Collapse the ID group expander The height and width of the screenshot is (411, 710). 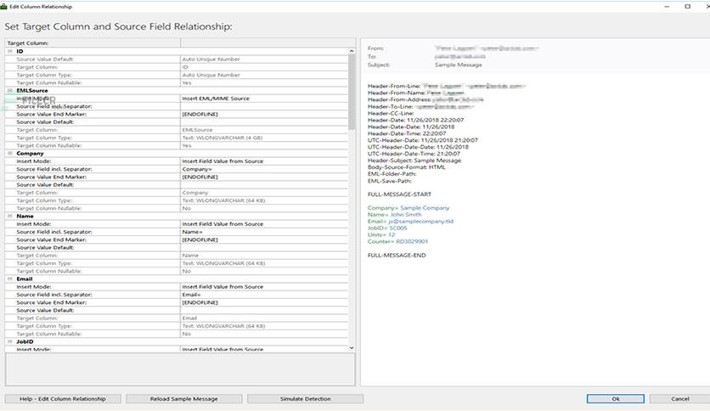[10, 51]
